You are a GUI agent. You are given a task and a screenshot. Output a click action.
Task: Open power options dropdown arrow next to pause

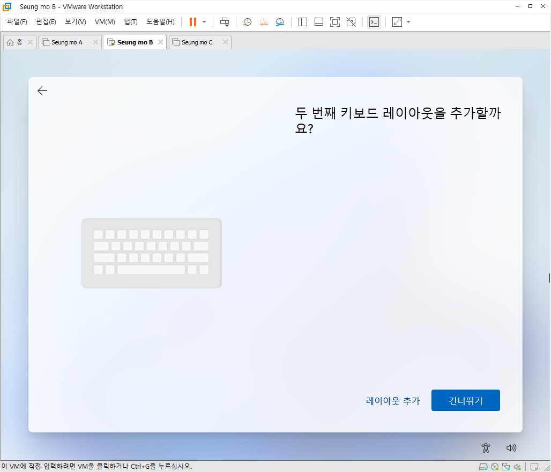[204, 22]
